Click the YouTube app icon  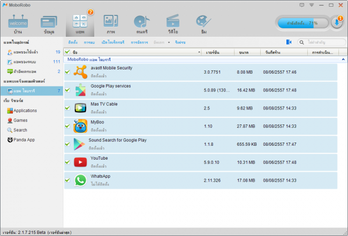point(80,162)
